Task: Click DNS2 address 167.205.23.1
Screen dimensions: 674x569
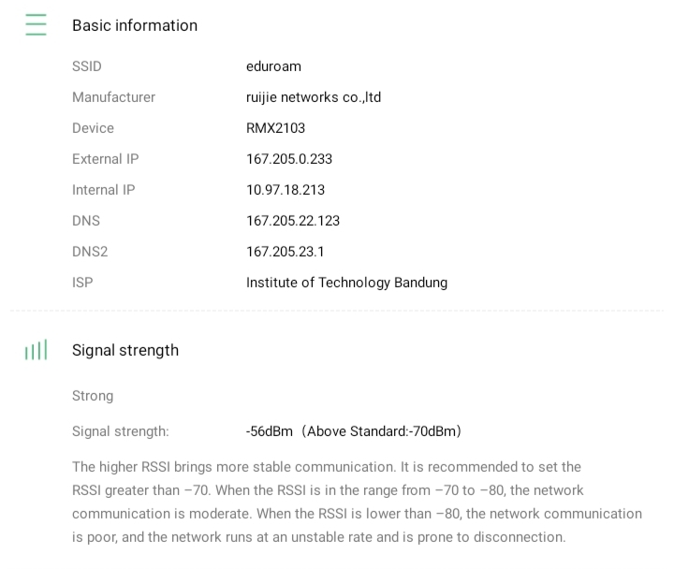Action: [x=286, y=252]
